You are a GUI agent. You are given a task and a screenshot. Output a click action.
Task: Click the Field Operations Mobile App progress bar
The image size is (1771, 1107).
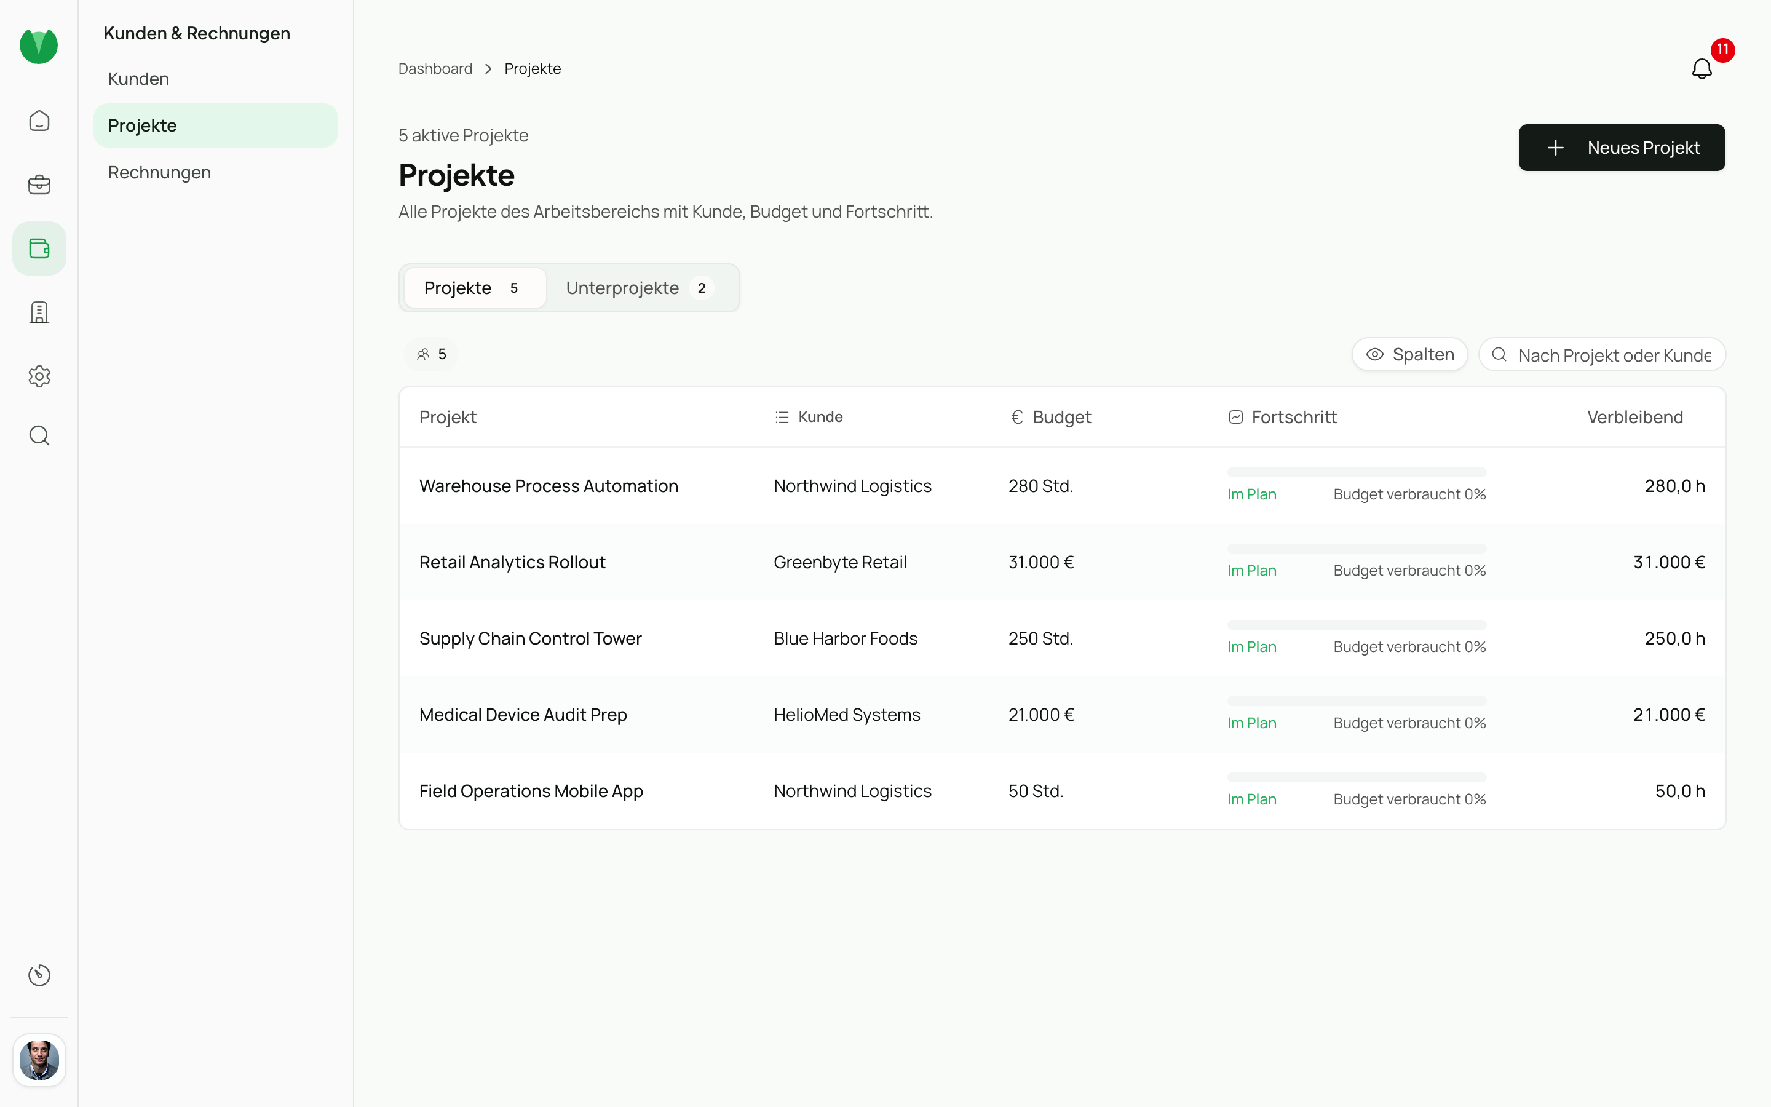point(1357,777)
